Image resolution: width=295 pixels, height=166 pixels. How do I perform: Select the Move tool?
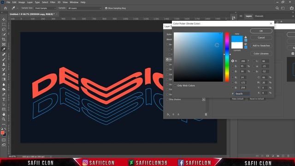[4, 19]
